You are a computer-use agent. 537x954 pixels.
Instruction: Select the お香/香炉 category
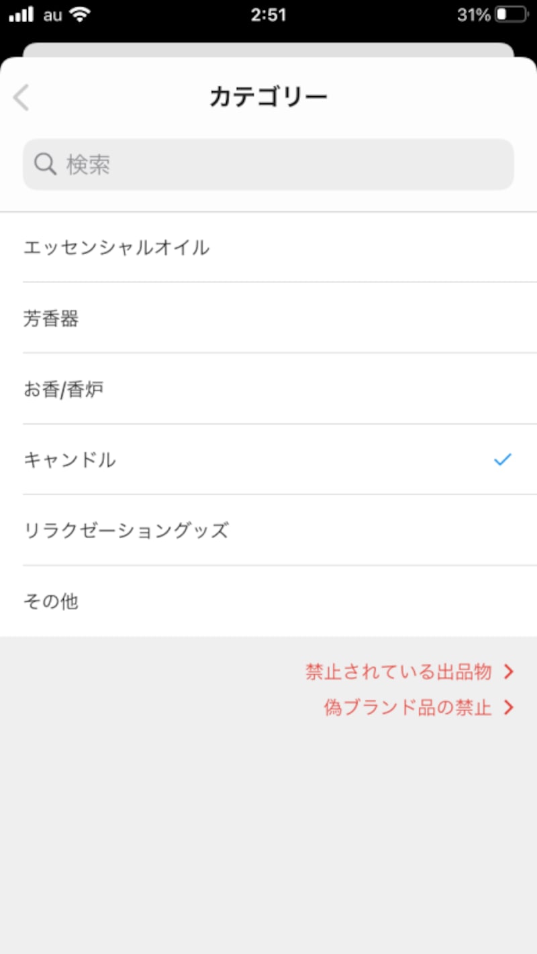(x=63, y=388)
